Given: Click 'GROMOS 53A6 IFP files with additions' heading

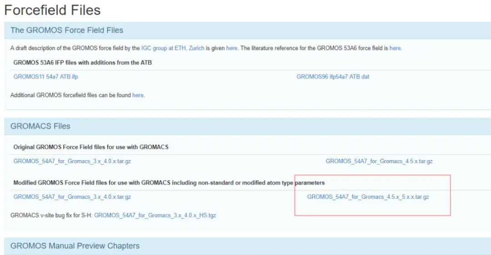Looking at the screenshot, I should pyautogui.click(x=83, y=63).
